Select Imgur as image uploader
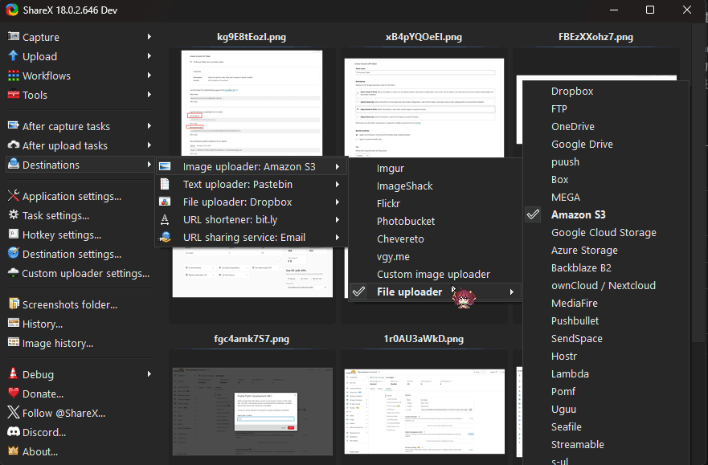 click(391, 168)
